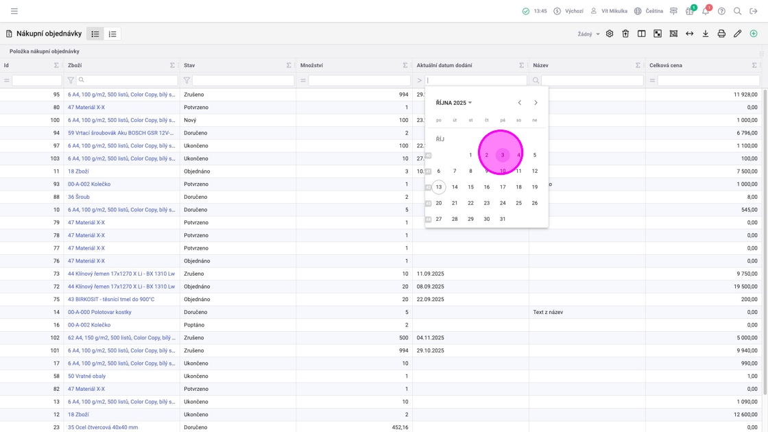
Task: Open the Žádný preset dropdown
Action: (588, 34)
